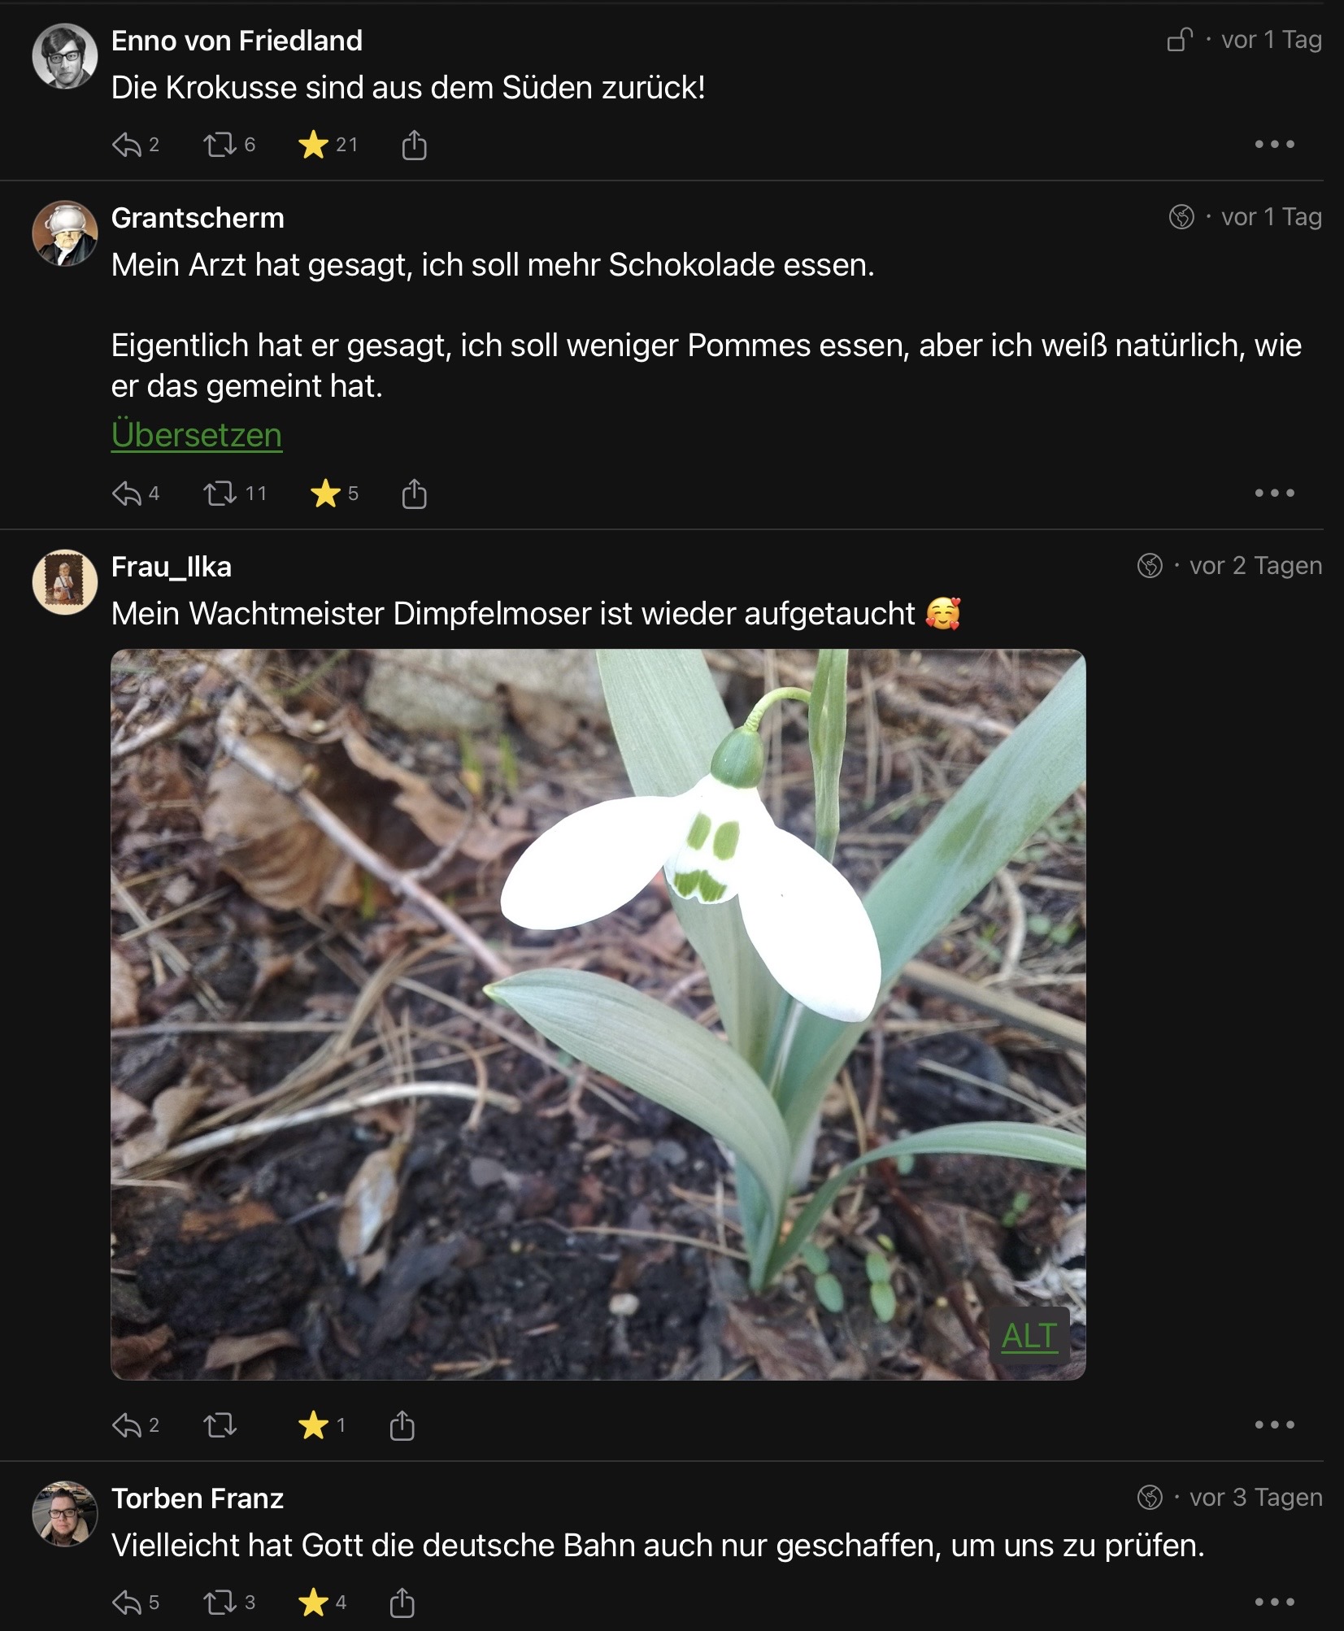Open more options for Enno von Friedland's post
Image resolution: width=1344 pixels, height=1631 pixels.
[x=1273, y=145]
